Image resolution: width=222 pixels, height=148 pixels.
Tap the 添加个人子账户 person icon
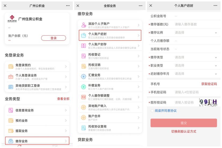point(84,25)
